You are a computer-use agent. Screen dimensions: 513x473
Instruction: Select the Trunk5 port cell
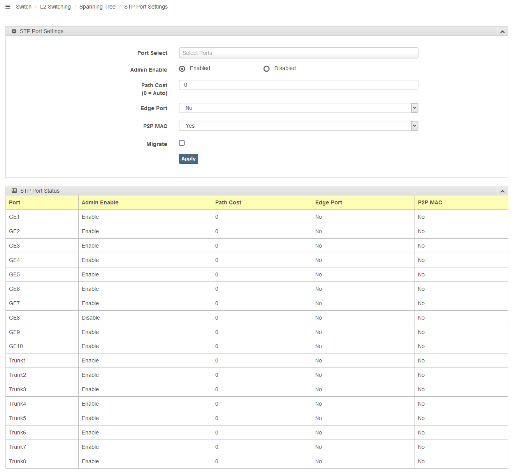click(42, 418)
